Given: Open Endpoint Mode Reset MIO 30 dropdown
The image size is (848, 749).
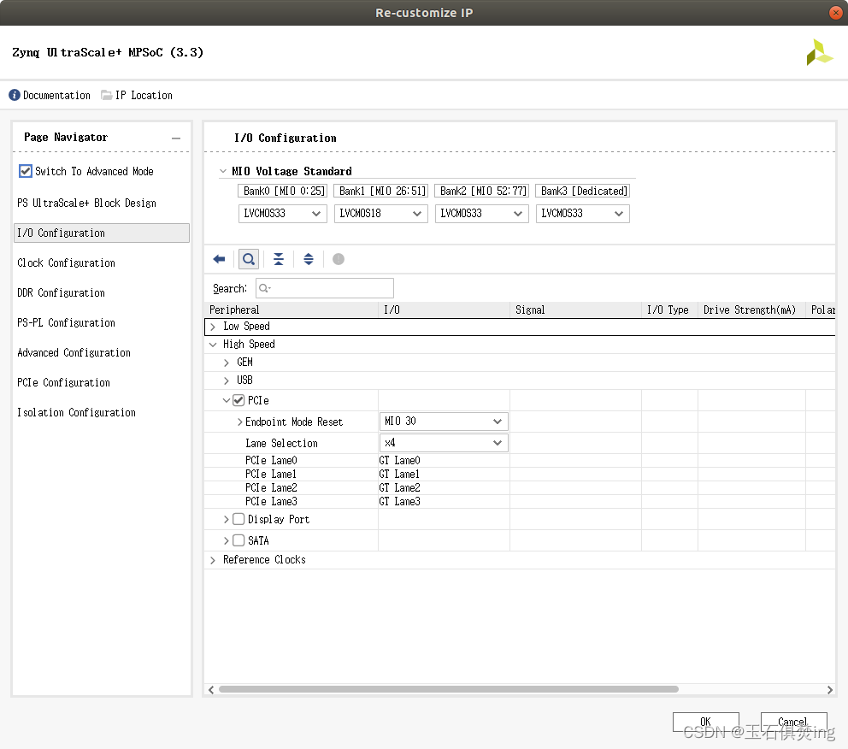Looking at the screenshot, I should 444,422.
